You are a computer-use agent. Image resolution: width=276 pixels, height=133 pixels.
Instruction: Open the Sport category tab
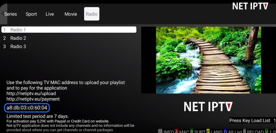click(31, 14)
